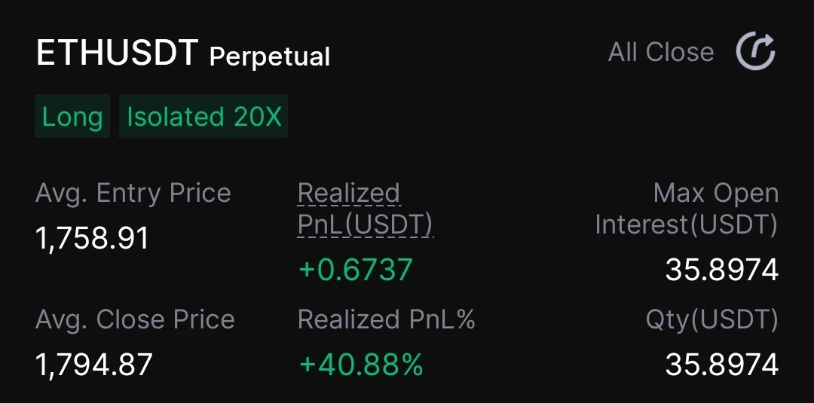Tap the 35.8974 value under Max Open Interest
The image size is (814, 403).
pyautogui.click(x=721, y=269)
